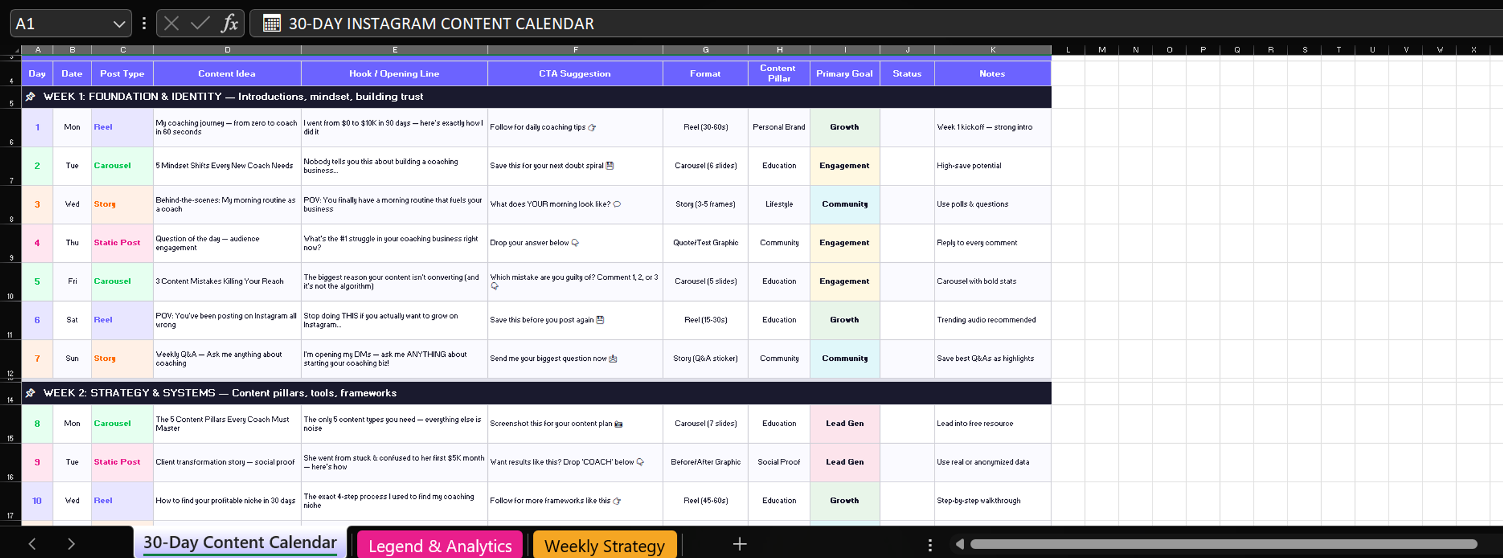Open the Weekly Strategy sheet tab
Image resolution: width=1503 pixels, height=558 pixels.
click(604, 546)
